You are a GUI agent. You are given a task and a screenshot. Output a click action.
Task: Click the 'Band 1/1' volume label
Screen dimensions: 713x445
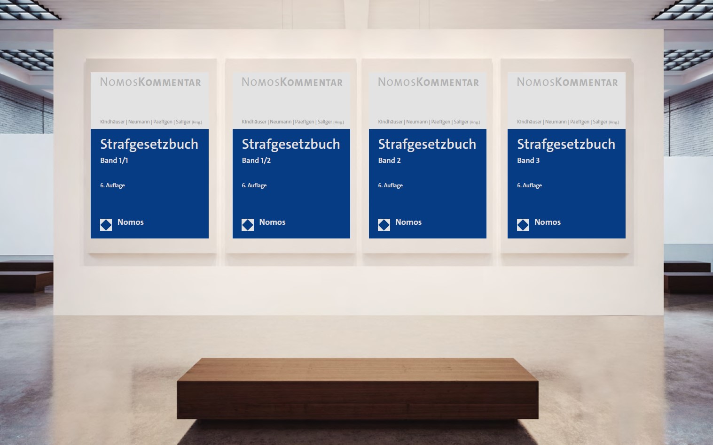tap(114, 161)
